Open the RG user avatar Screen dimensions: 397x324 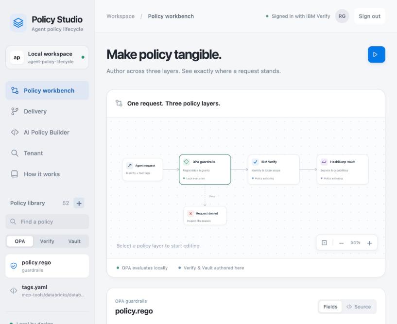tap(342, 16)
